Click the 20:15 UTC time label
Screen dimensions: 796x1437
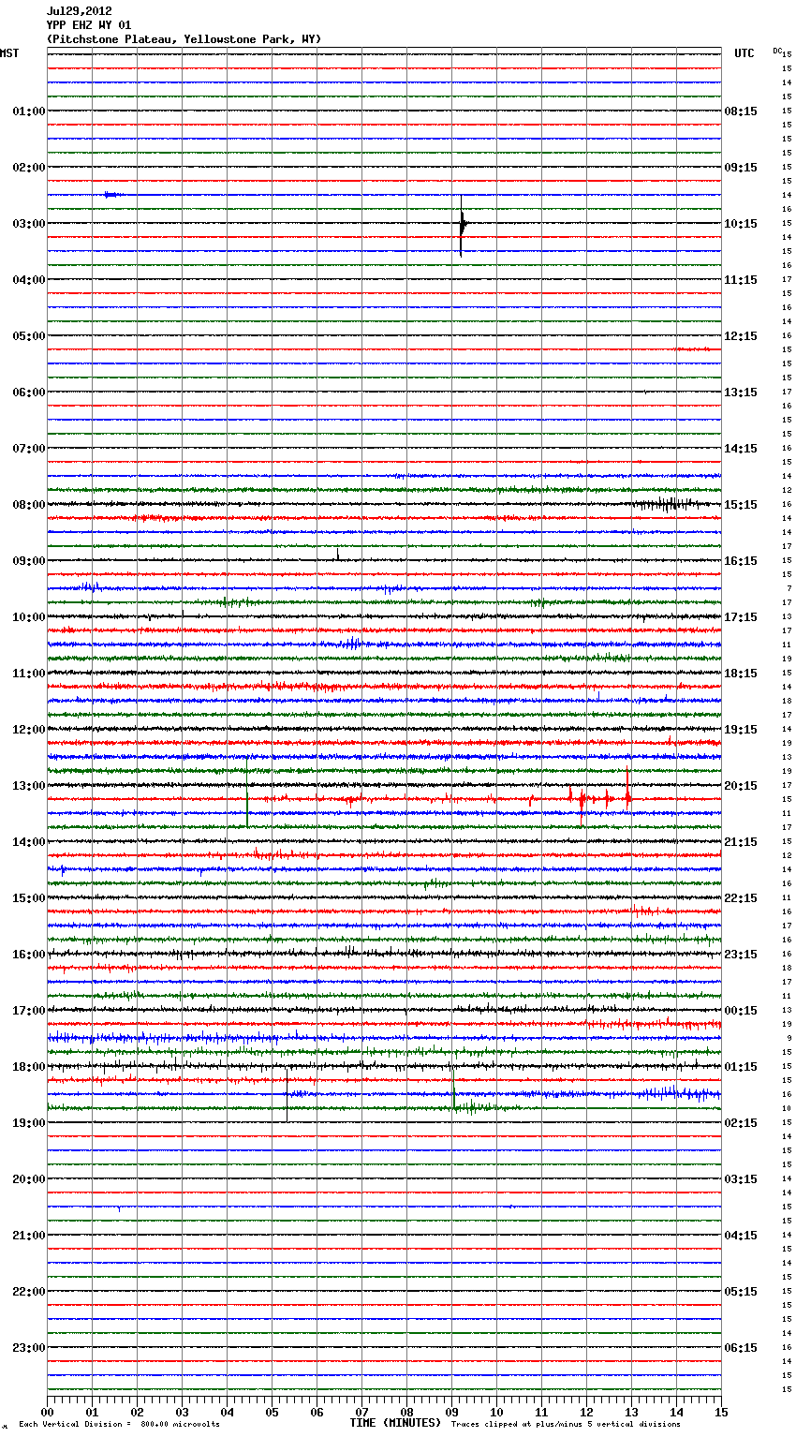(741, 786)
